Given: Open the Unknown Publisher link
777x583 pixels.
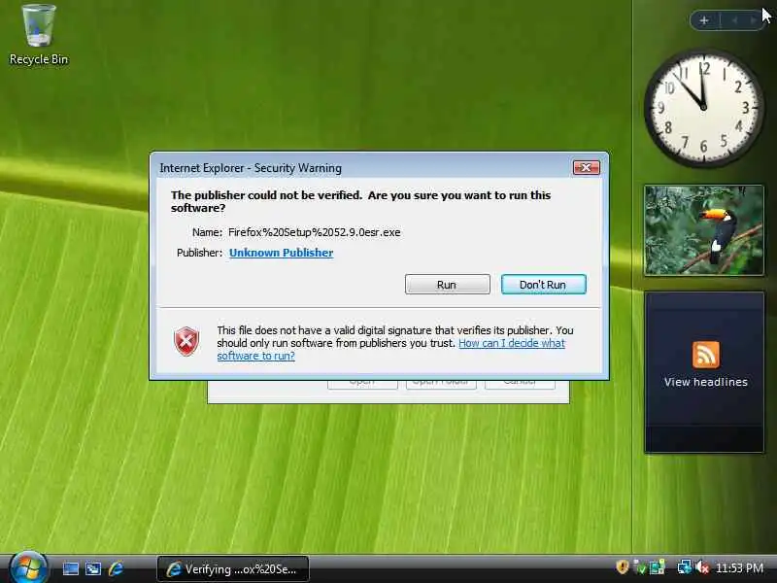Looking at the screenshot, I should pos(281,253).
